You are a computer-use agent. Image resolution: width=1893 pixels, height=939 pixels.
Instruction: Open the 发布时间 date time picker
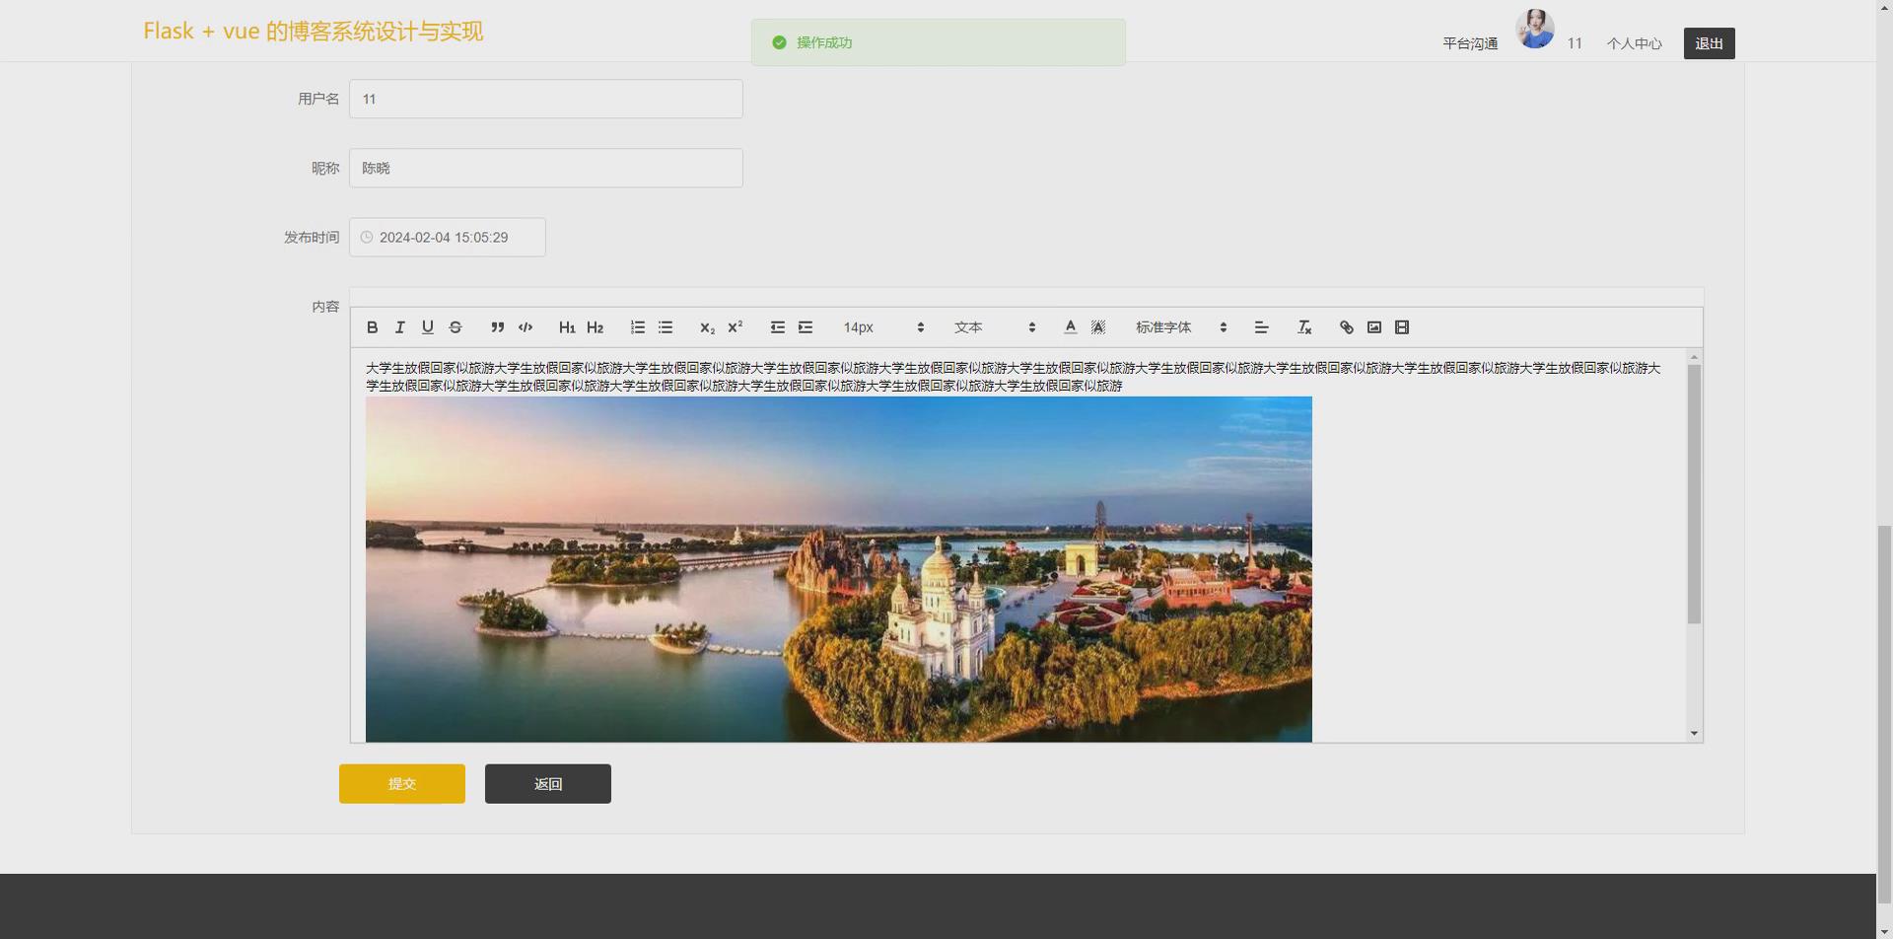[448, 237]
